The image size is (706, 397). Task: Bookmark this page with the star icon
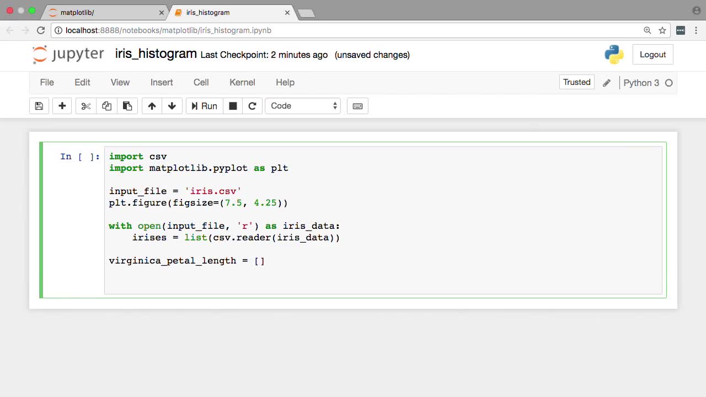click(662, 30)
